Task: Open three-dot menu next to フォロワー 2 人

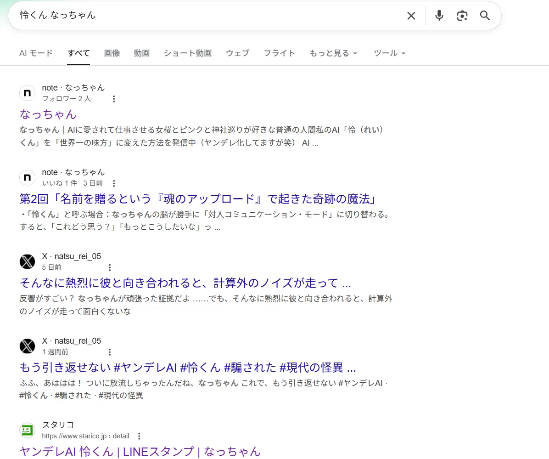Action: [x=114, y=99]
